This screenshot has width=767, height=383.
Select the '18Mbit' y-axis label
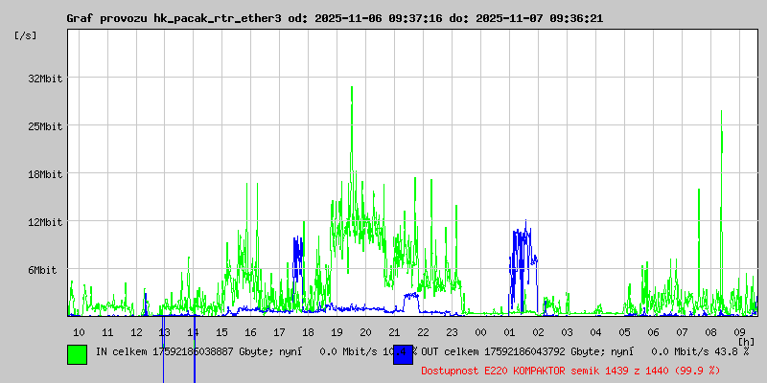[x=44, y=174]
